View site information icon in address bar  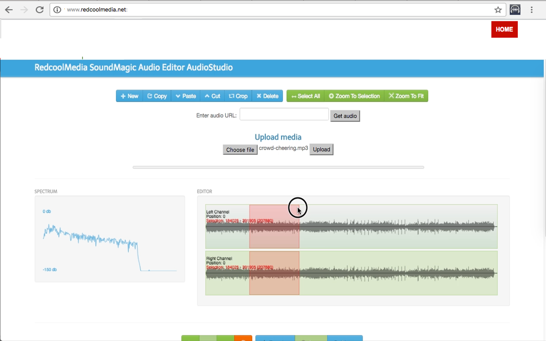coord(57,10)
